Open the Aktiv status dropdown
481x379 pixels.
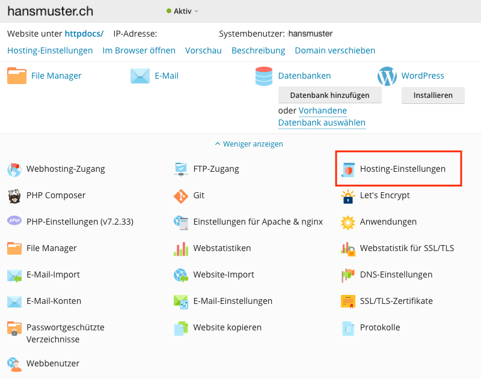point(182,11)
